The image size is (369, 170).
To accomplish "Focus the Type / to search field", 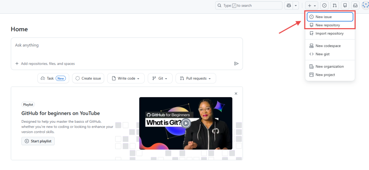I will 249,5.
